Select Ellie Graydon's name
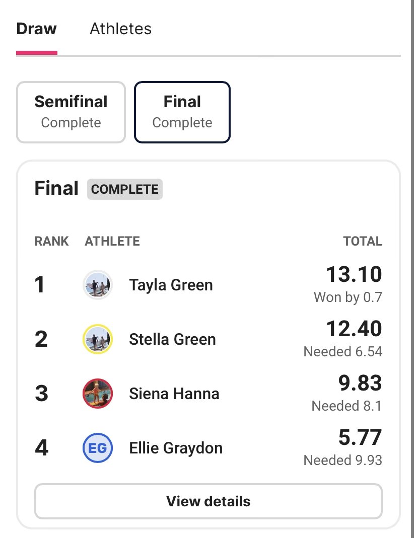The image size is (417, 538). 176,448
